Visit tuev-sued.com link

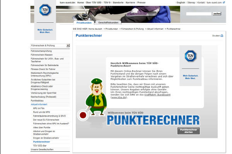tap(214, 3)
